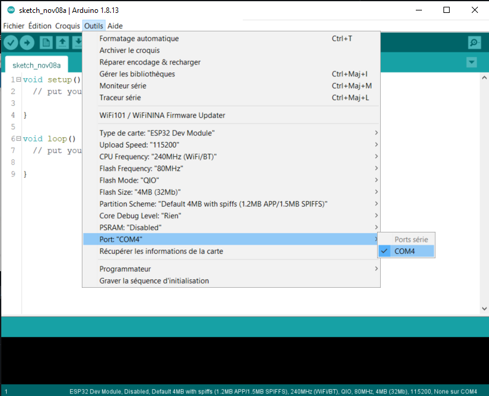The height and width of the screenshot is (396, 489).
Task: Open Moniteur série from menu
Action: pos(231,85)
